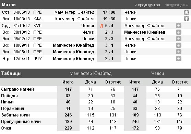Click the red Д indicator next to 5-4
The height and width of the screenshot is (134, 191).
tap(102, 26)
